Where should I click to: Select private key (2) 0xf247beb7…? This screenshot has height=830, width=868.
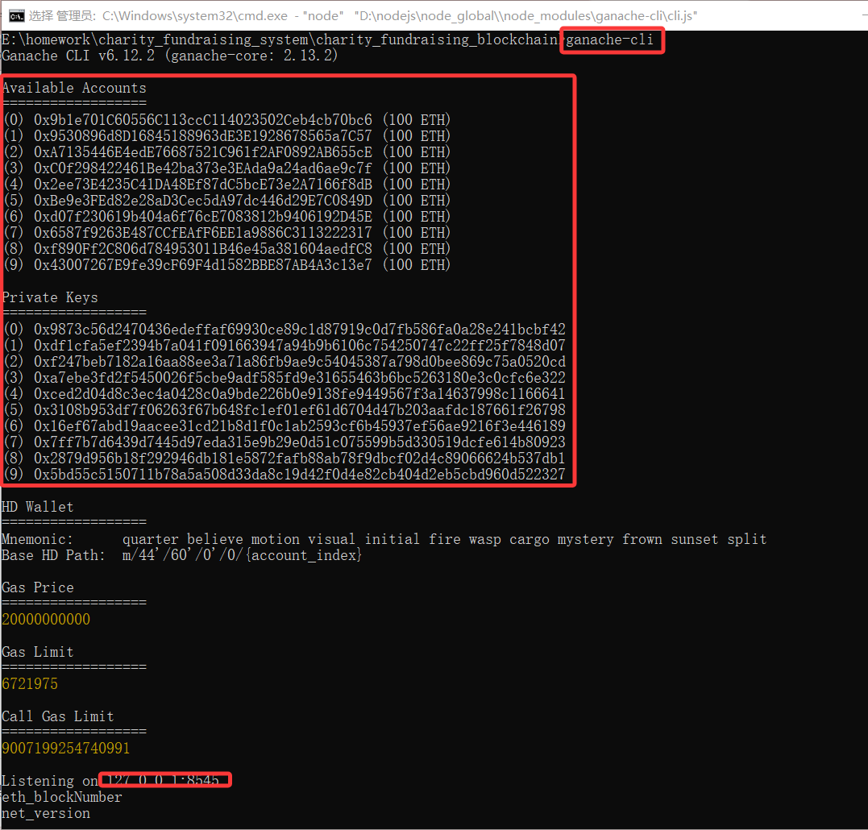[300, 362]
